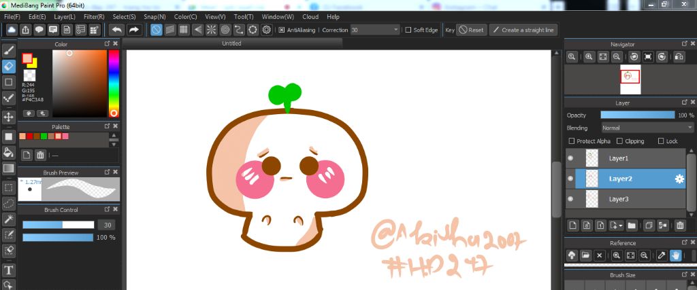Screen dimensions: 697x290
Task: Check the Protect Alpha option
Action: point(572,141)
